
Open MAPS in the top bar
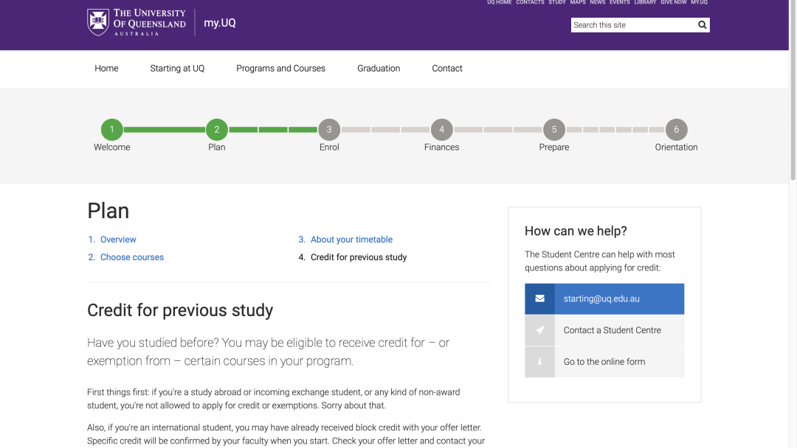click(578, 2)
